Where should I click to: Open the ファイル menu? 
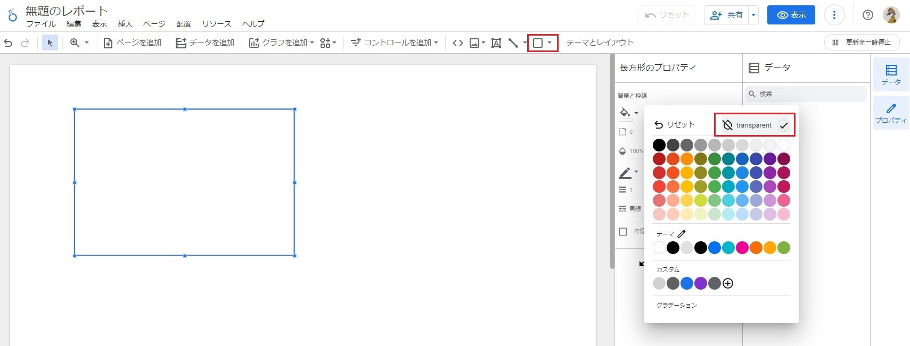tap(41, 24)
